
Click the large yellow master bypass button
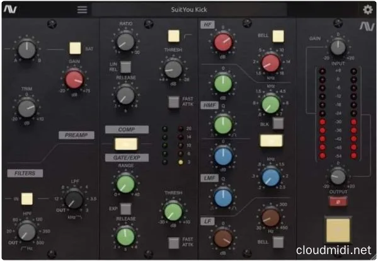tap(338, 230)
